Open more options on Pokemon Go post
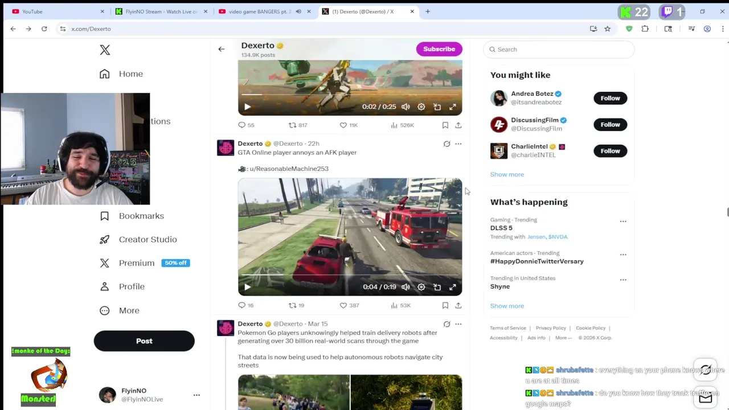Screen dimensions: 729x410 [x=458, y=324]
